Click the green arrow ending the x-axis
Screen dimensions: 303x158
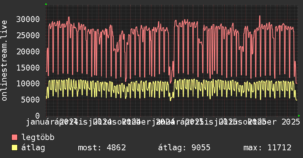click(x=299, y=115)
